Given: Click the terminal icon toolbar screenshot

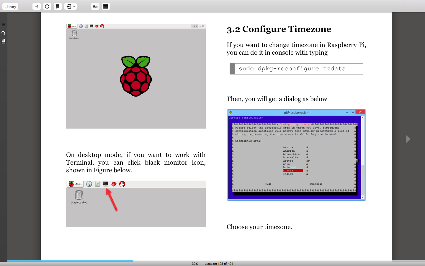Looking at the screenshot, I should 136,204.
